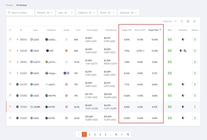The height and width of the screenshot is (140, 207).
Task: Open actions menu for 51c6fa row
Action: [x=195, y=73]
